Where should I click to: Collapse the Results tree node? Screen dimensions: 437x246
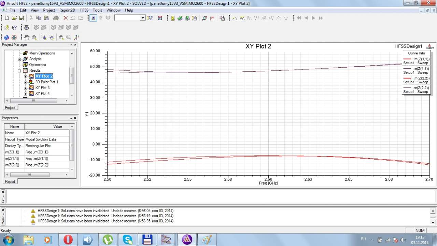[x=19, y=71]
